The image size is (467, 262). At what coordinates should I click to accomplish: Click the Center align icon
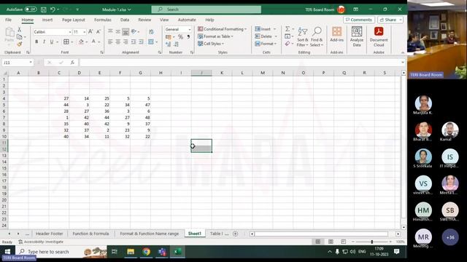click(x=118, y=42)
